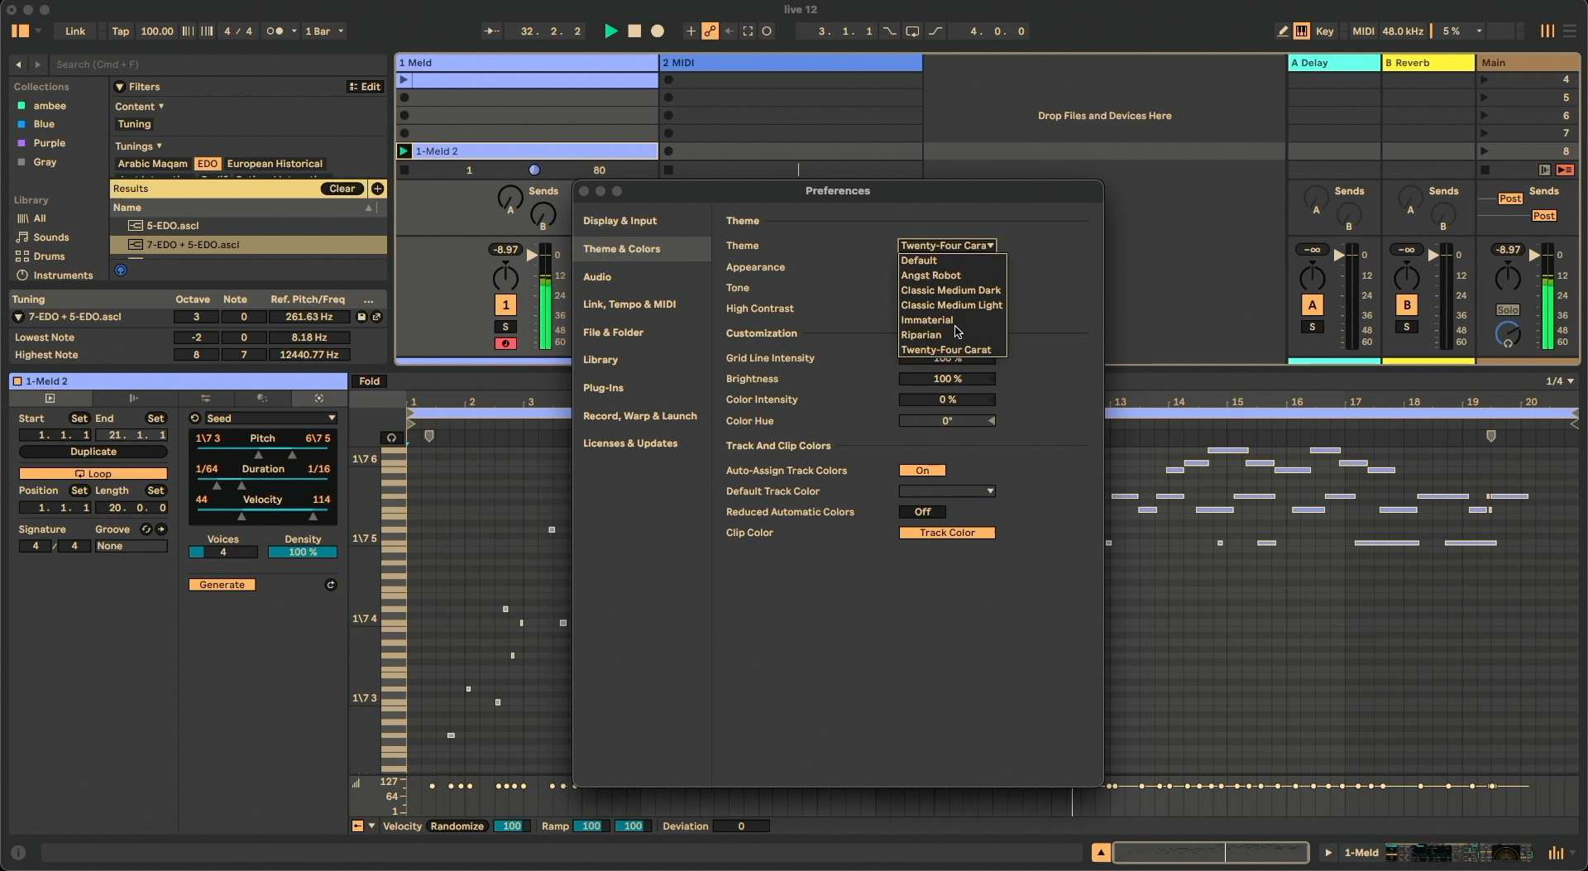Open the Default Track Color dropdown
This screenshot has height=871, width=1588.
[947, 491]
